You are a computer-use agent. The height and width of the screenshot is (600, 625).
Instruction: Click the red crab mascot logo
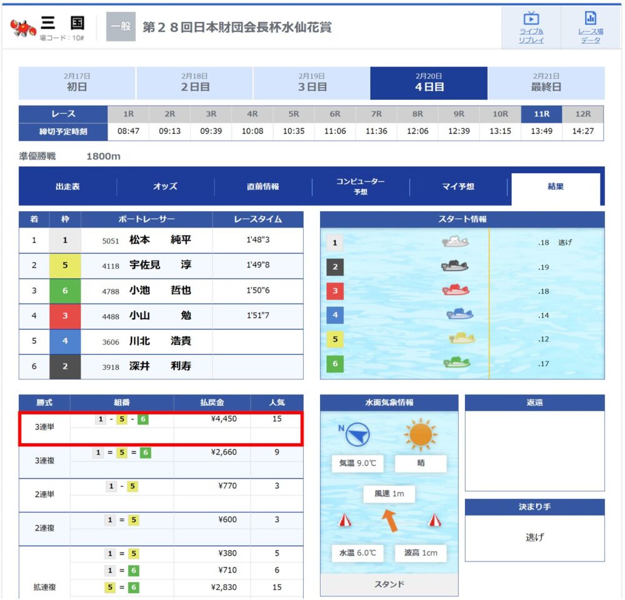(x=23, y=28)
